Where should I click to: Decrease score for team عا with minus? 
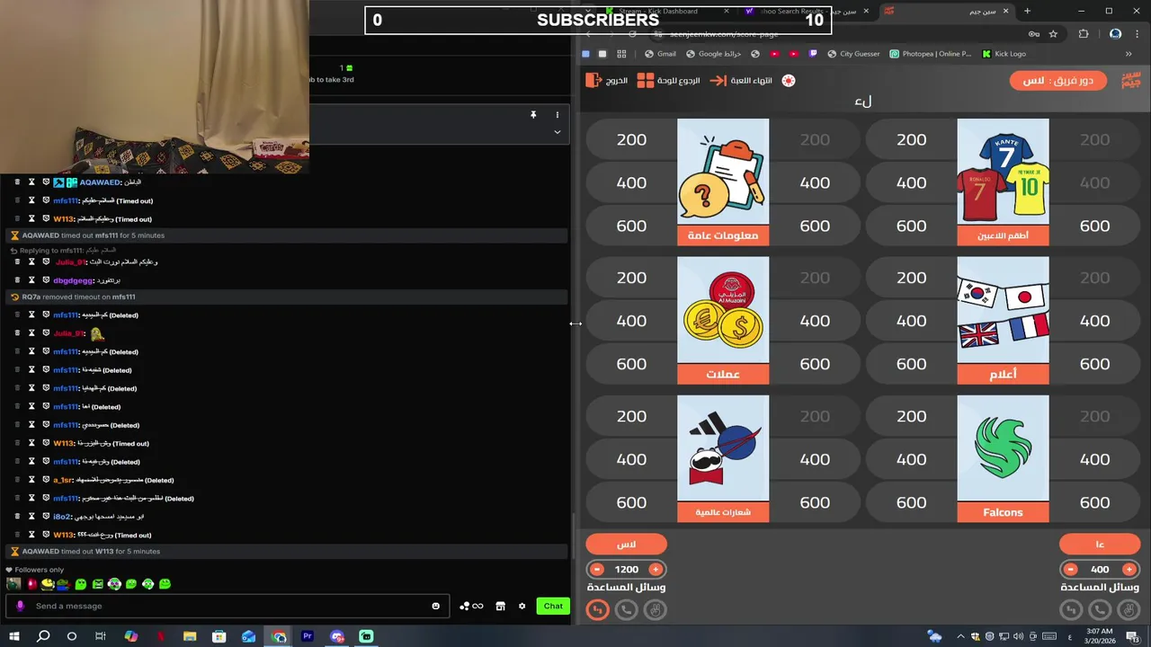1071,570
